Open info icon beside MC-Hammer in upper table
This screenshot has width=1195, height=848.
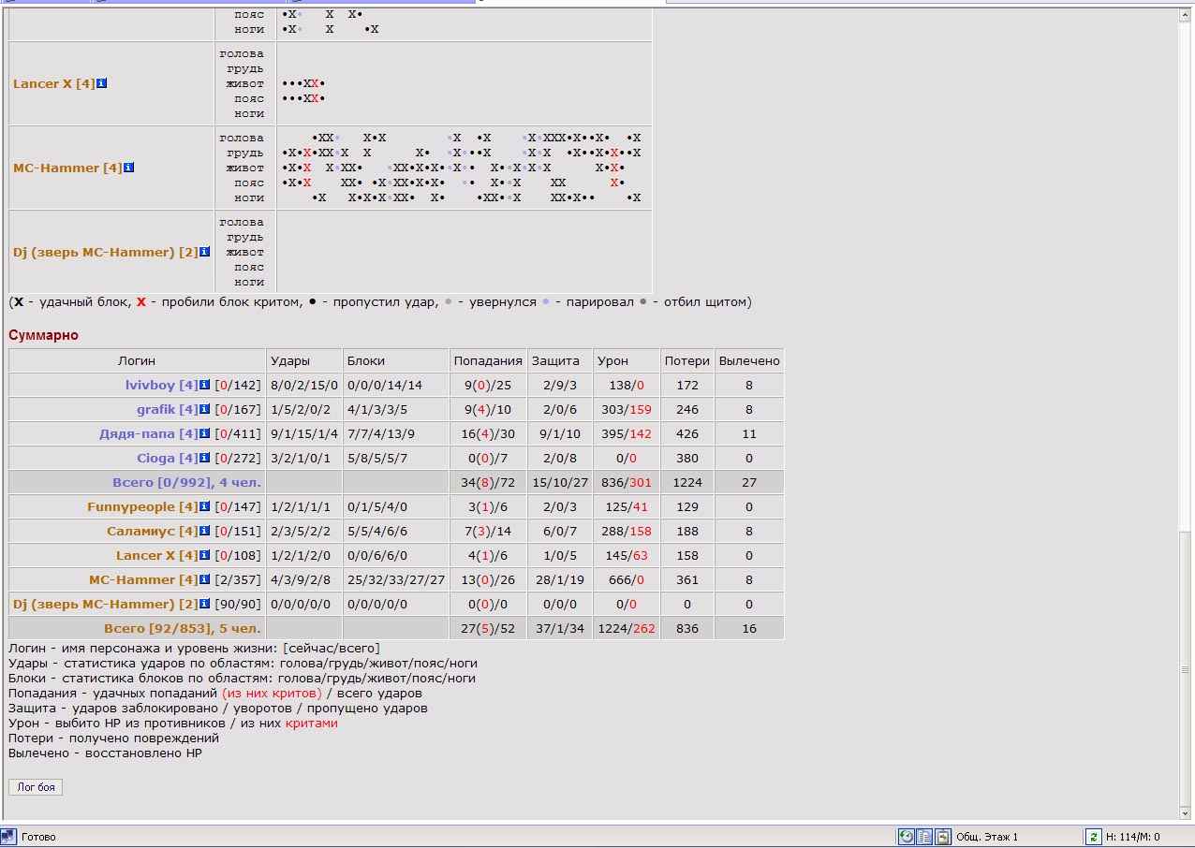click(129, 168)
